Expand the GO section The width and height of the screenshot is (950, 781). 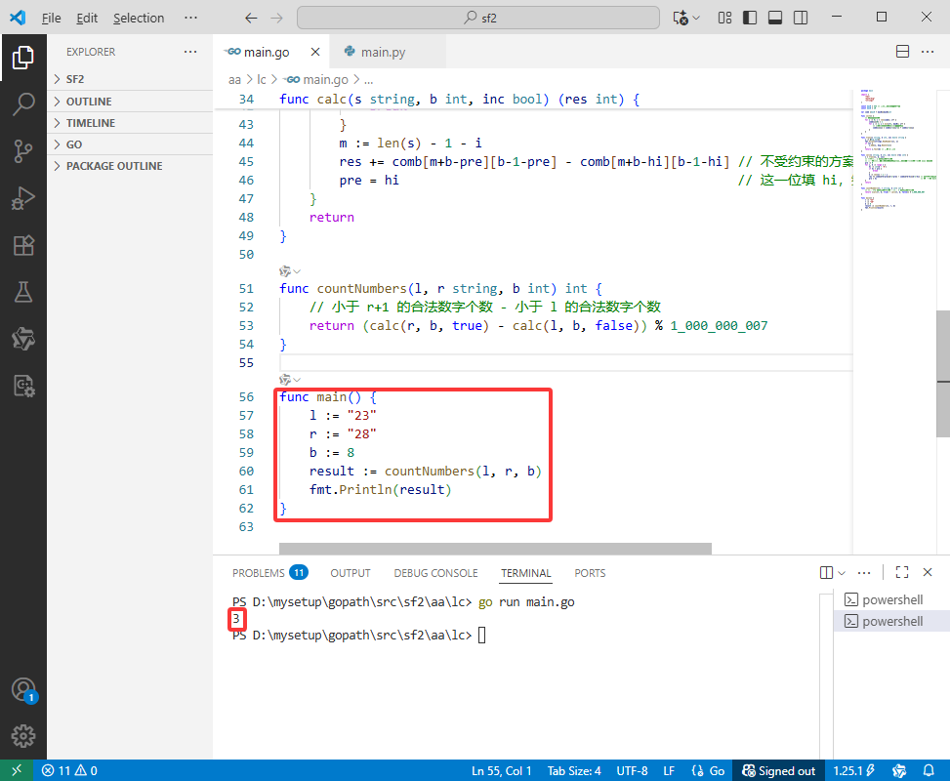130,144
